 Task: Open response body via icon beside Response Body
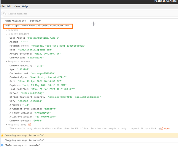pos(29,125)
